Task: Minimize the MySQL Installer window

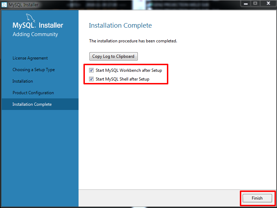Action: [245, 4]
